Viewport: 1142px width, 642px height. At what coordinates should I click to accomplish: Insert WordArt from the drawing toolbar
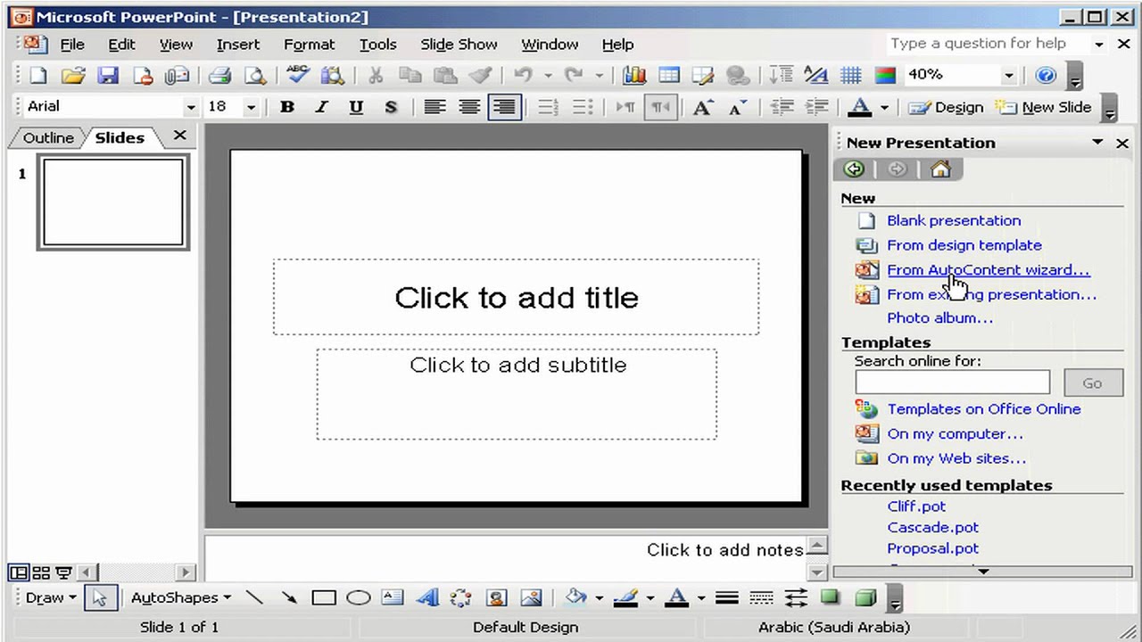tap(427, 597)
